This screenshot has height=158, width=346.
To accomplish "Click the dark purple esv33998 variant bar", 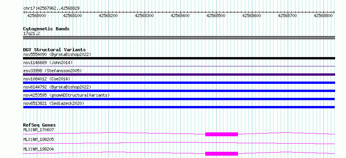I will [179, 75].
